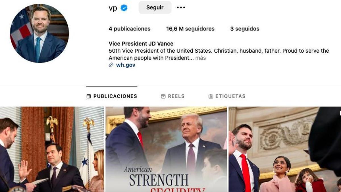
Task: Select the PUBLICACIONES tab
Action: [112, 96]
